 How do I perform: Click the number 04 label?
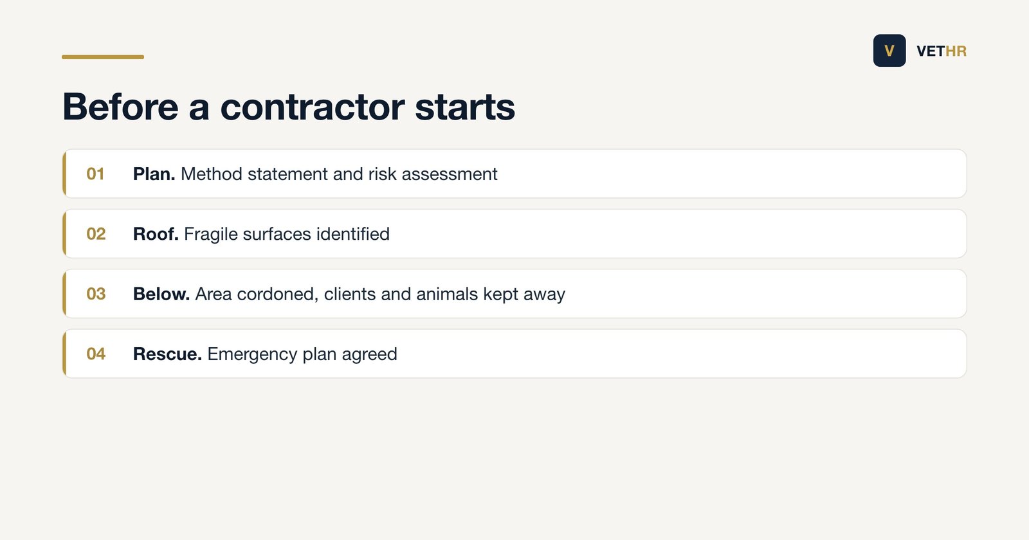point(96,354)
